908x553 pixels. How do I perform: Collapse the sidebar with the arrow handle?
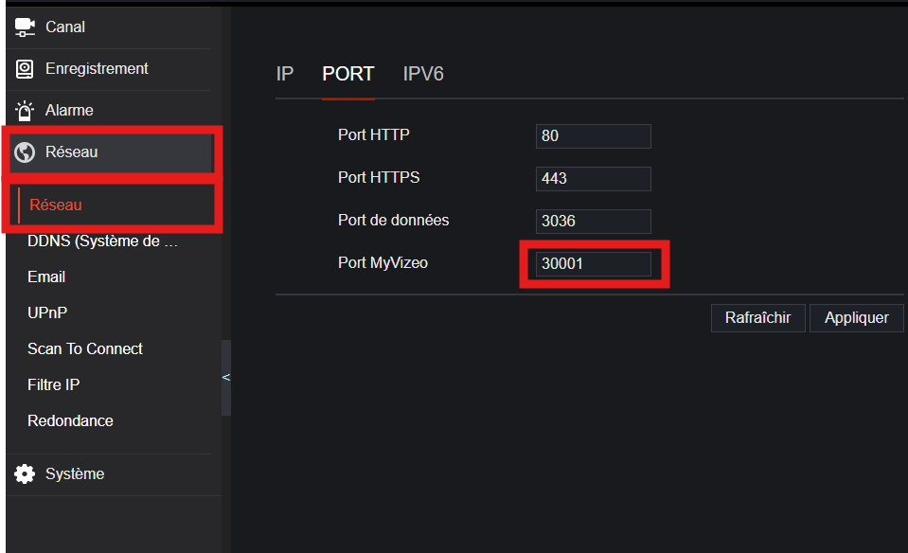[226, 378]
